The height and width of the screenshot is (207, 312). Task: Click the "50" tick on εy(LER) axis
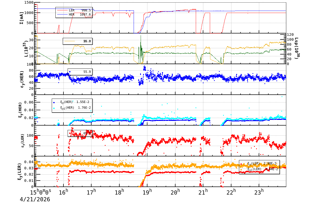31,146
